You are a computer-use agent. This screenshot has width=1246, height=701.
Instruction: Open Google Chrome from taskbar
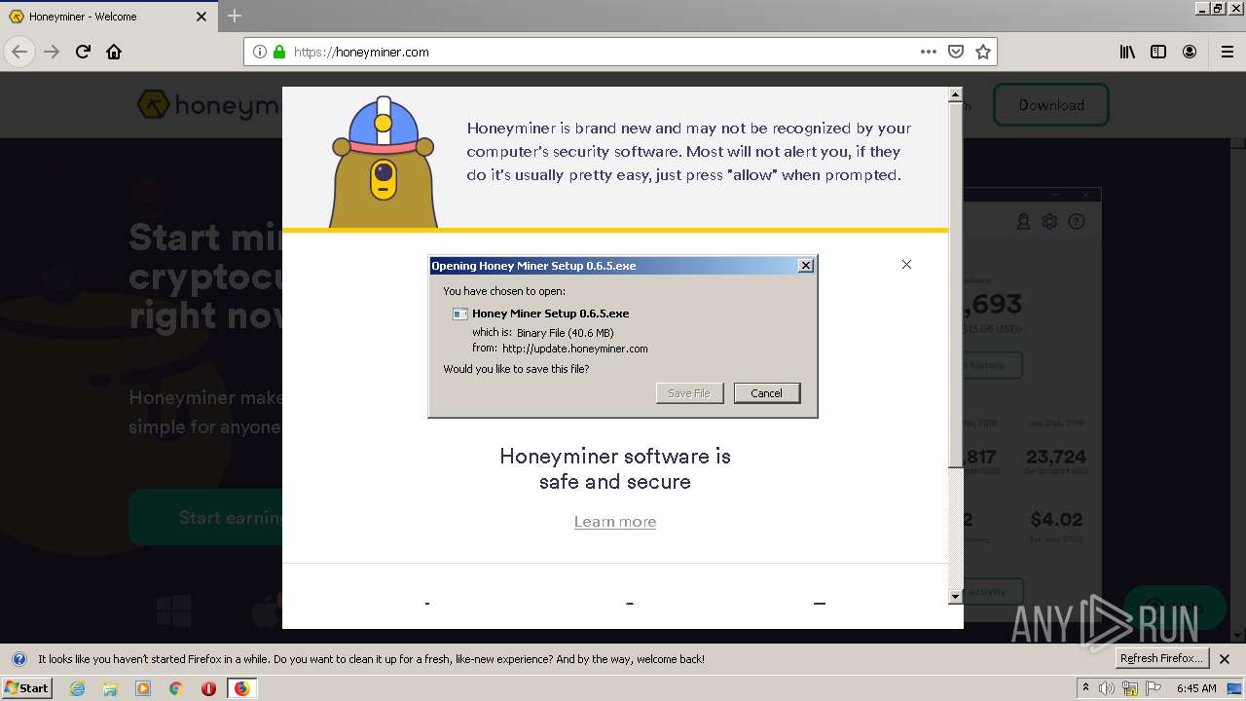pos(175,688)
